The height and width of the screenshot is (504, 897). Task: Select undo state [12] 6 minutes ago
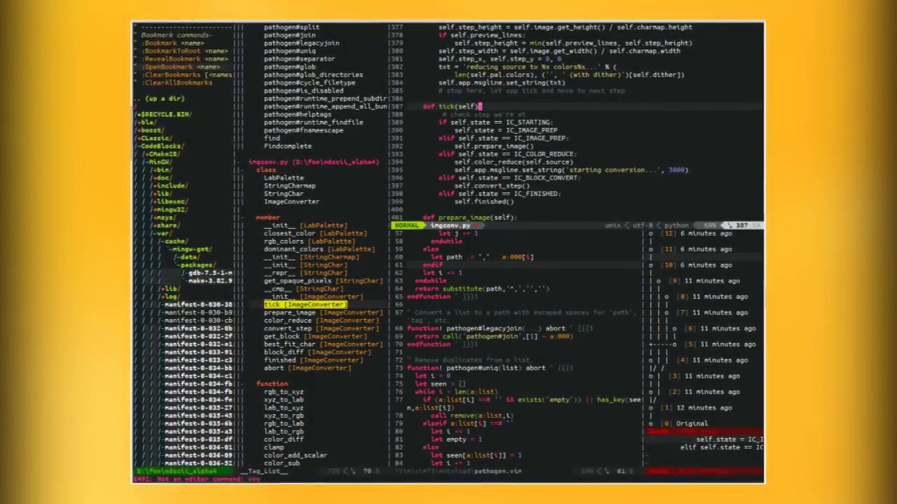point(697,233)
